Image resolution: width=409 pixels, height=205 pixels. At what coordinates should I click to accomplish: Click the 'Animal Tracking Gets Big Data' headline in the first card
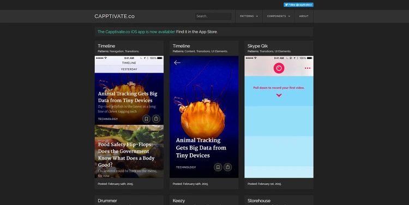coord(128,97)
